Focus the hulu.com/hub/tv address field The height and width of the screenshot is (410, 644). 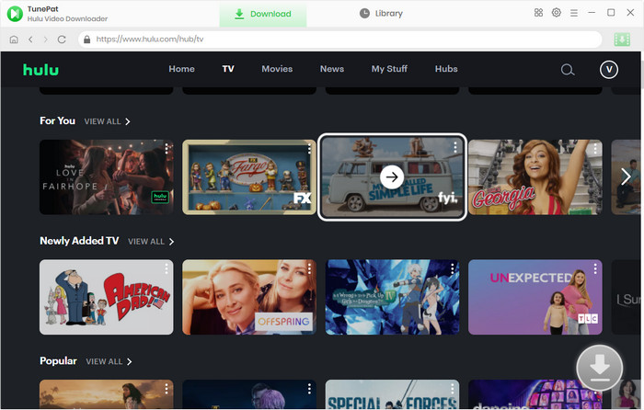(x=339, y=40)
